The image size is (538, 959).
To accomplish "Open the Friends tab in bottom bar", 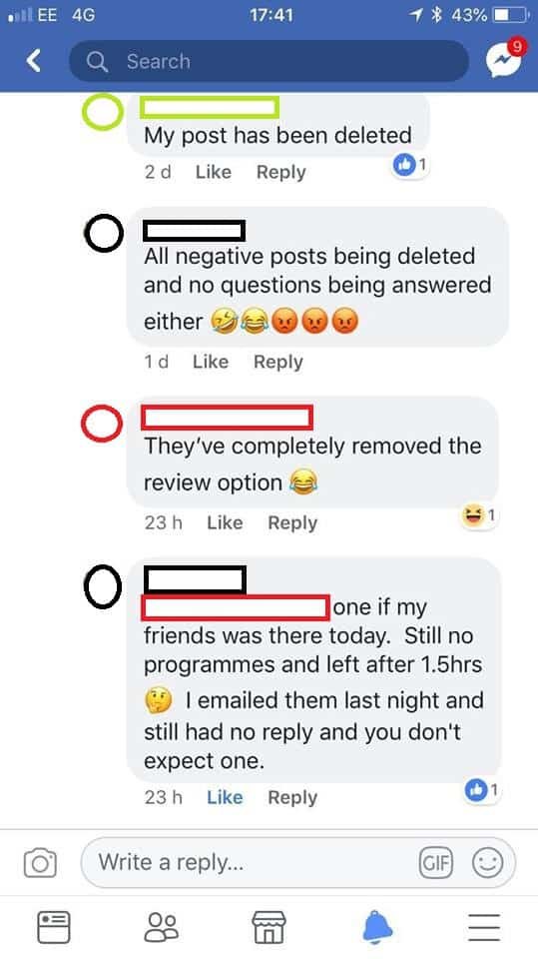I will click(162, 927).
